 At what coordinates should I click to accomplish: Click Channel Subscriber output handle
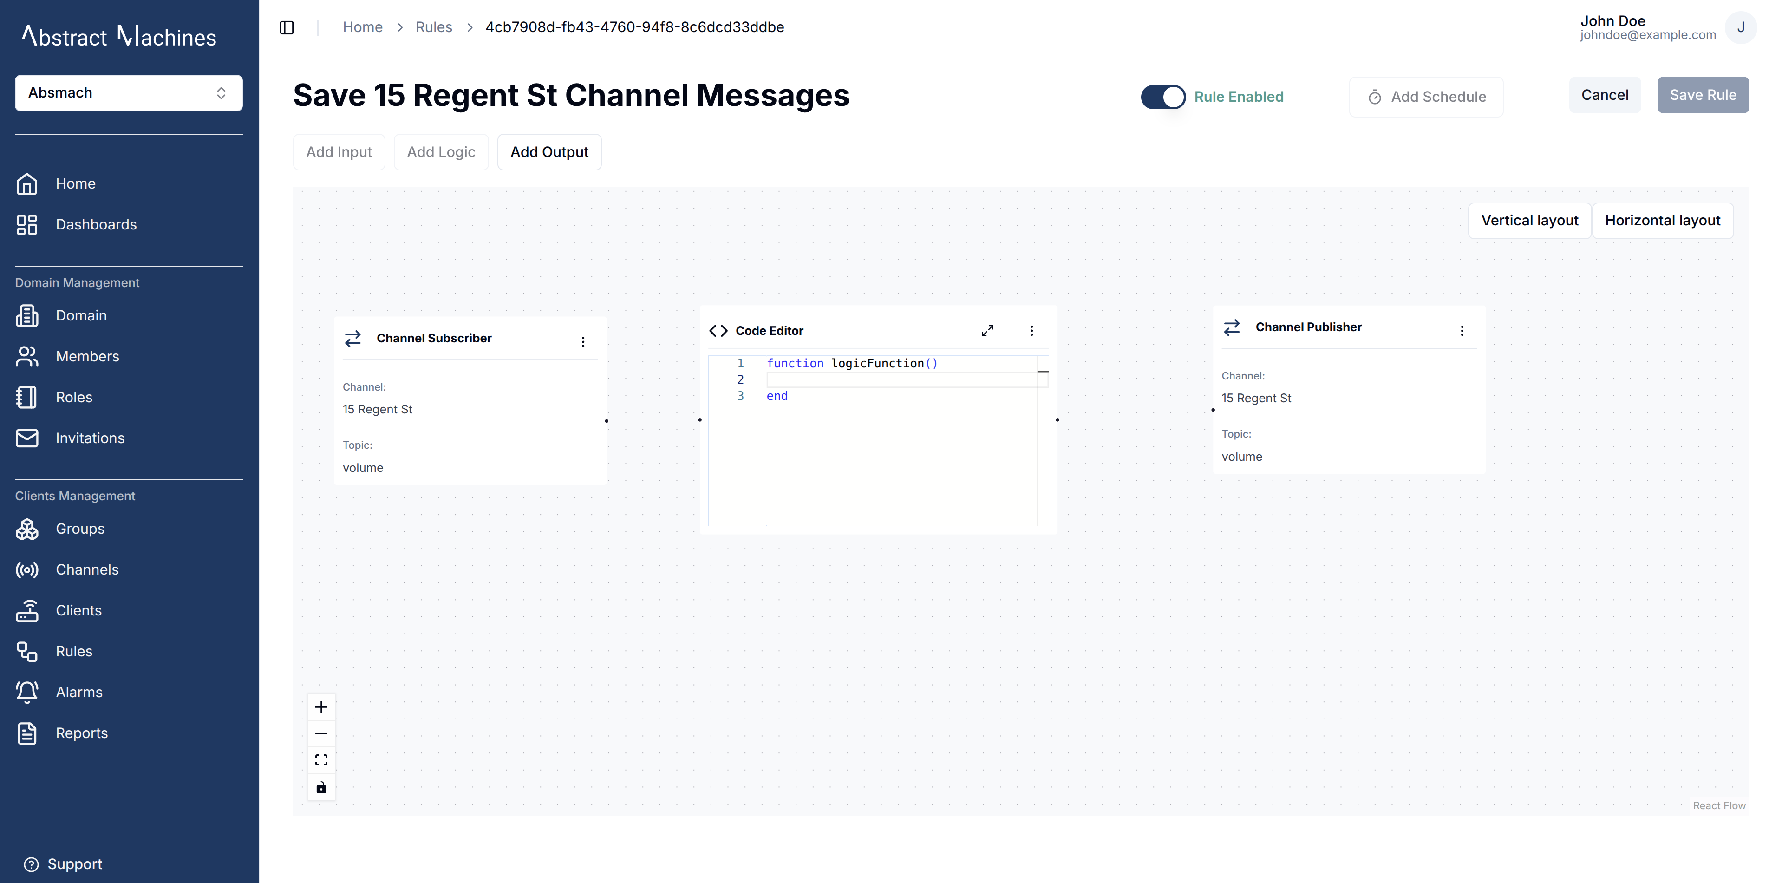click(607, 421)
